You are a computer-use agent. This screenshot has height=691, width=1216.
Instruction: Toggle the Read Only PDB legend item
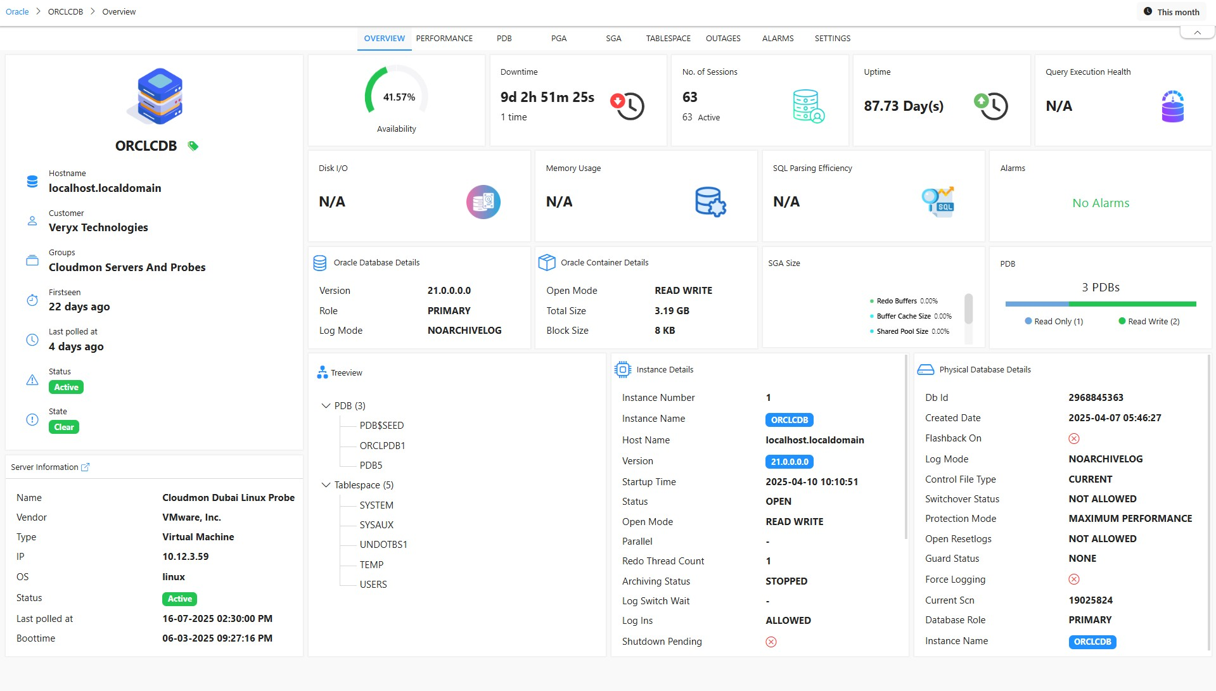(1053, 322)
